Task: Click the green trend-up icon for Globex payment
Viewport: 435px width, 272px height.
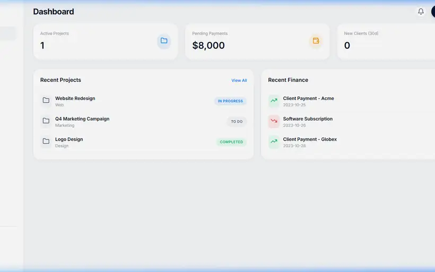Action: click(274, 142)
